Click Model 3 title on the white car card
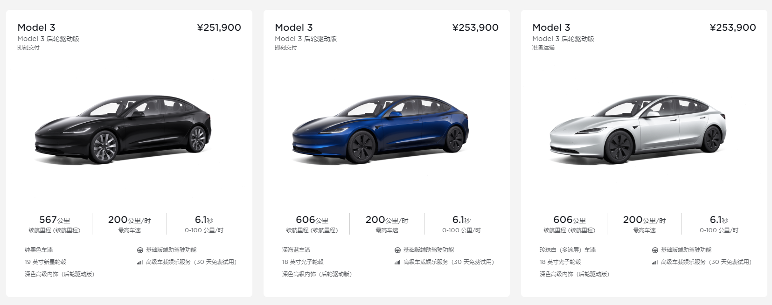The image size is (772, 305). (x=551, y=28)
